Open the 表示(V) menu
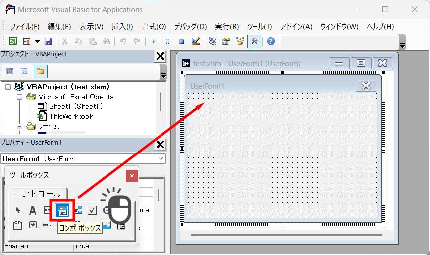Image resolution: width=430 pixels, height=255 pixels. (x=91, y=27)
